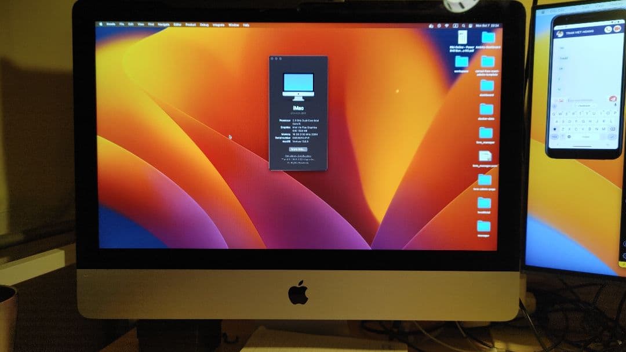Open the form-admin-page folder

pyautogui.click(x=485, y=180)
